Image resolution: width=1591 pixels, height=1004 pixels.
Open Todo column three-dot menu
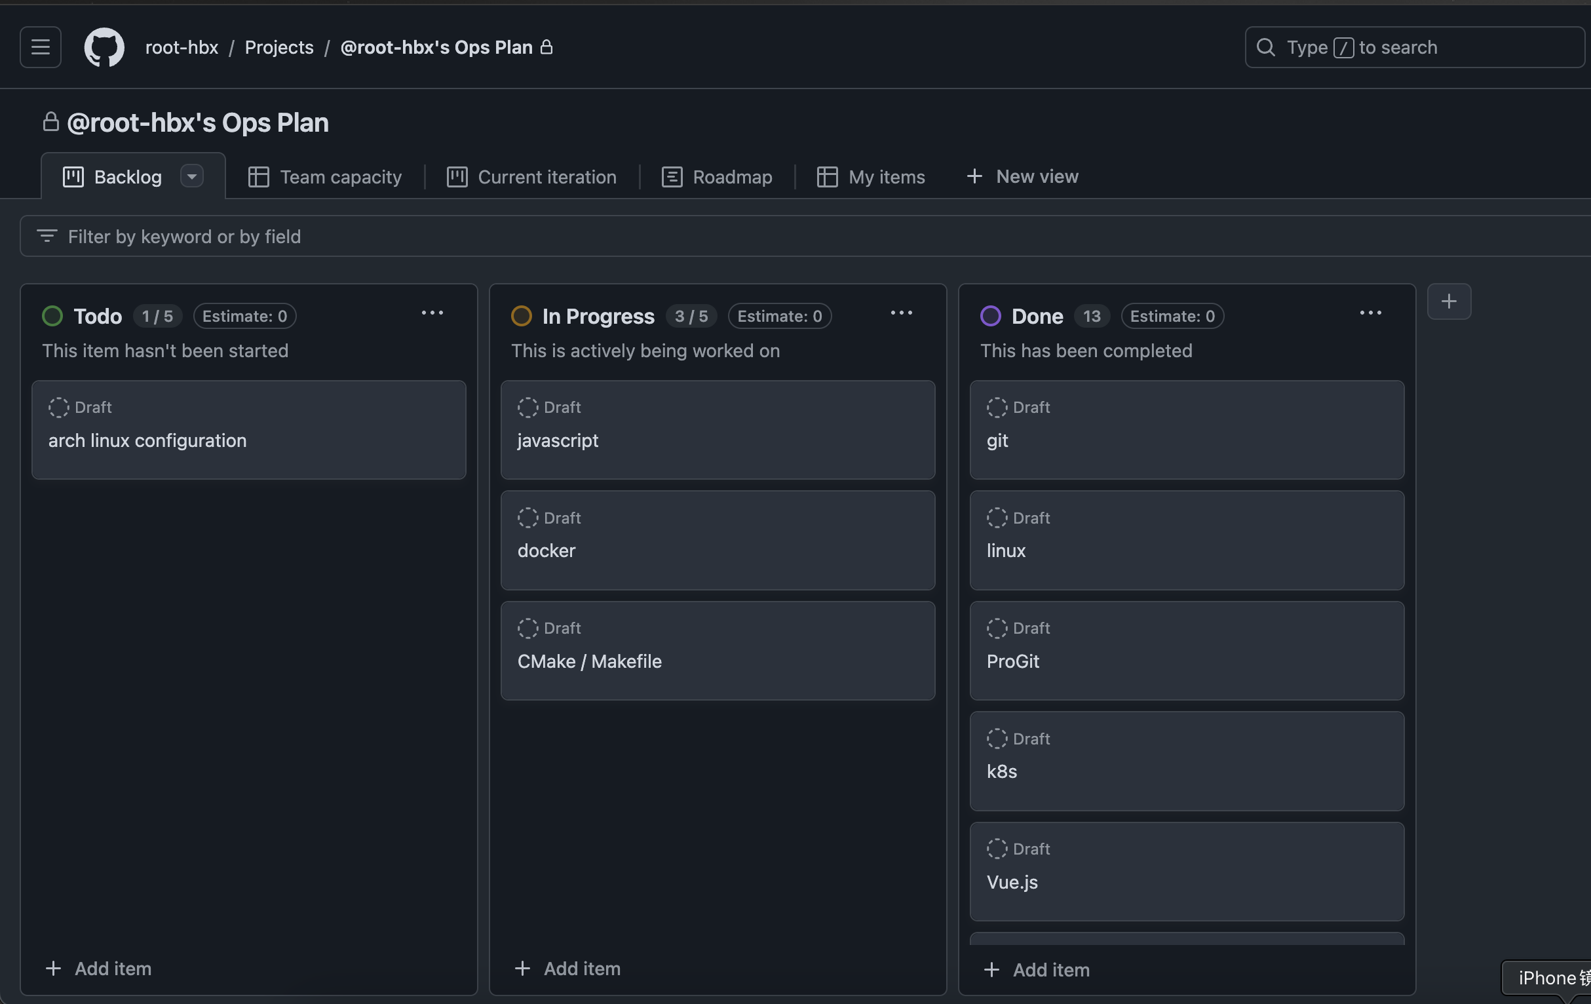coord(432,313)
